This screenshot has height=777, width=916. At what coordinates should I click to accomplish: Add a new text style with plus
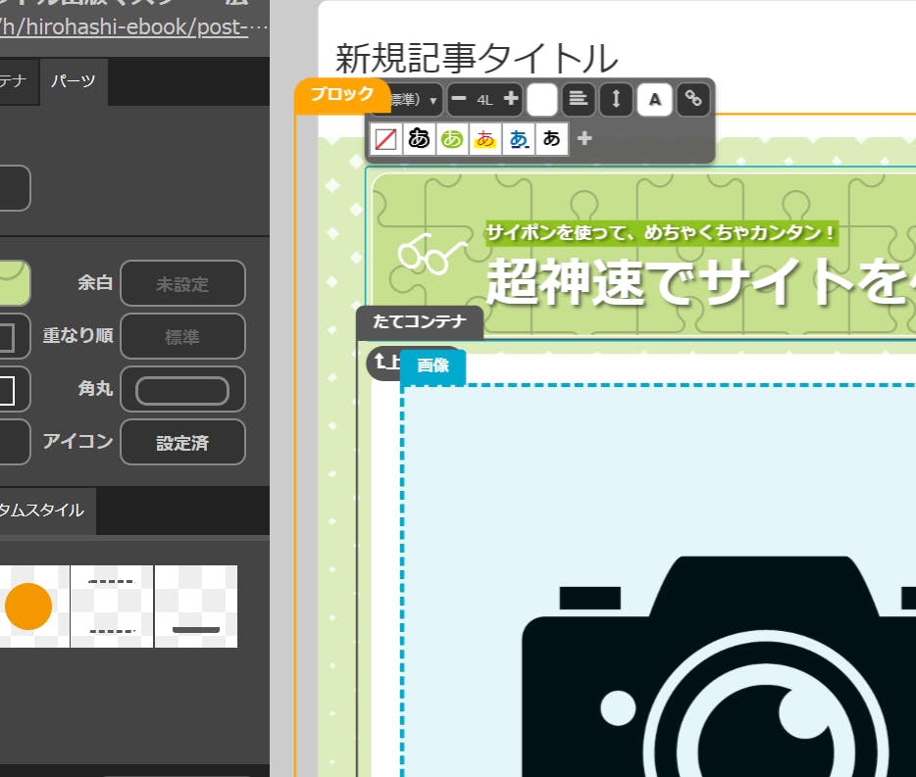point(585,139)
